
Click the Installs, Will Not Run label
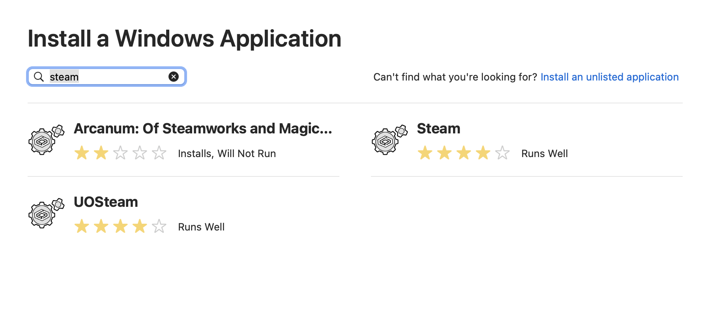click(x=227, y=154)
